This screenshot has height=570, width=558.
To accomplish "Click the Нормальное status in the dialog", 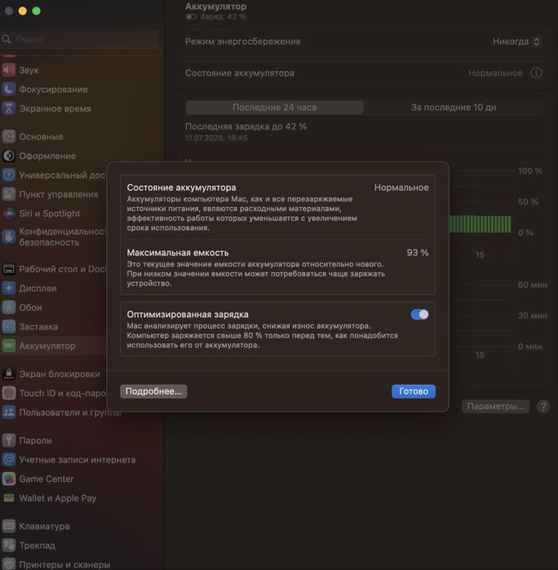I will point(401,188).
